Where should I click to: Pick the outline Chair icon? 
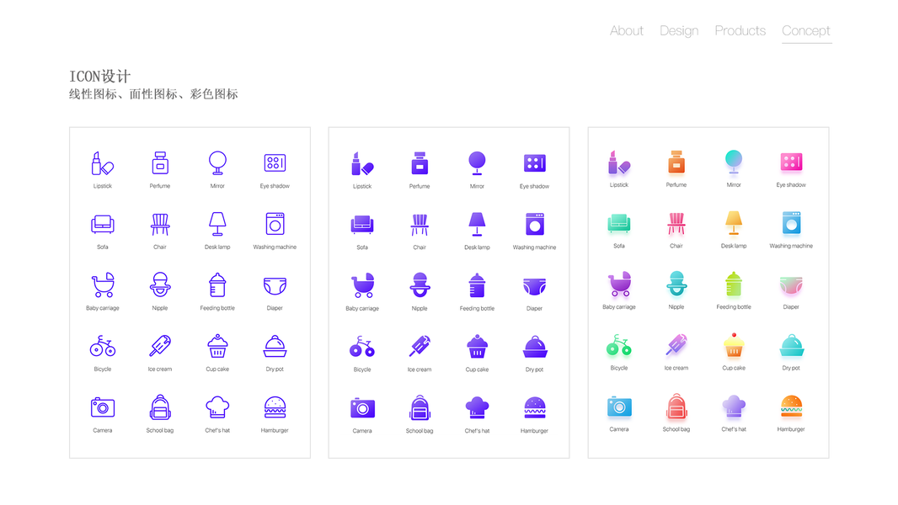tap(160, 225)
